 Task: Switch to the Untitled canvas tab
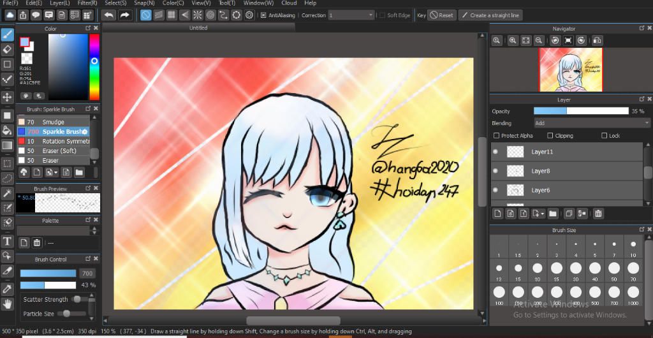198,28
